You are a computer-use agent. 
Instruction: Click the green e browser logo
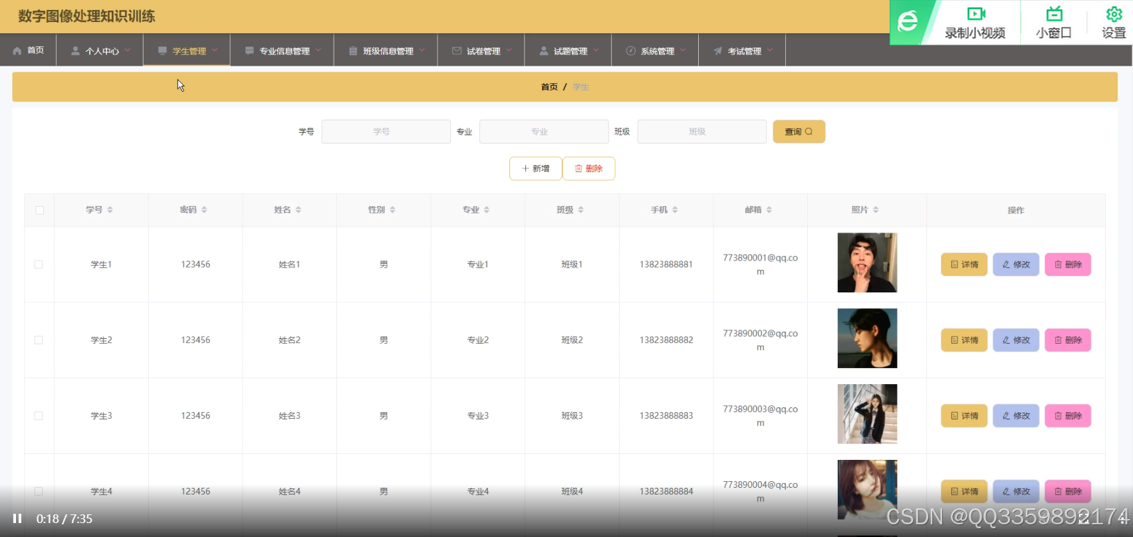[x=908, y=22]
